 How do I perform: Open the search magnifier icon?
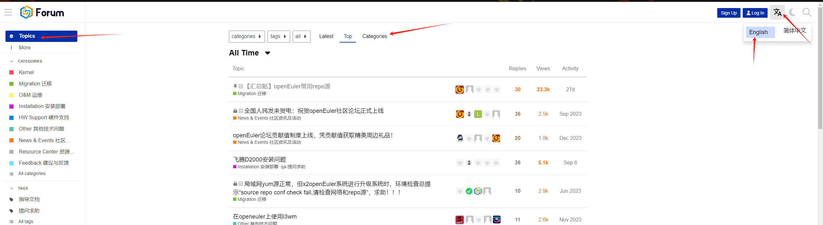click(807, 13)
